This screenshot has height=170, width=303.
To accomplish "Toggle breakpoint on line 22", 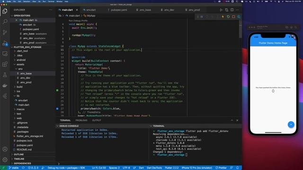I will pyautogui.click(x=57, y=90).
